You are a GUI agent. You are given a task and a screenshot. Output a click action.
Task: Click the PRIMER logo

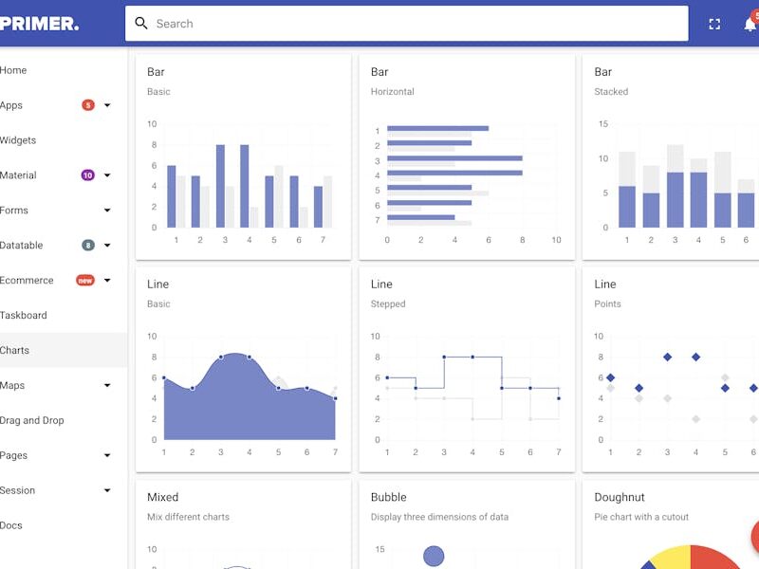(x=39, y=23)
